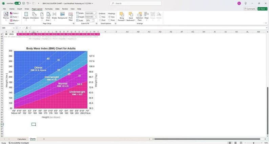269x144 pixels.
Task: Open the Calculator sheet tab
Action: click(x=22, y=139)
